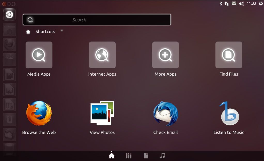The image size is (264, 161).
Task: Open the messaging envelope indicator
Action: click(234, 3)
